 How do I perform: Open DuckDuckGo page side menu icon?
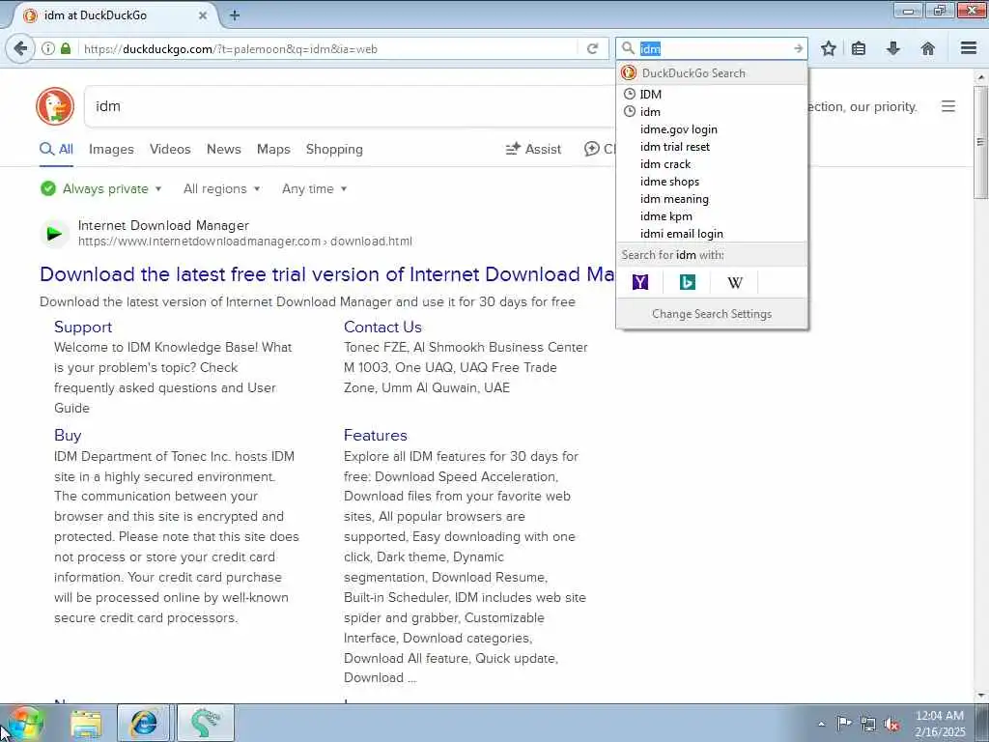click(x=948, y=106)
